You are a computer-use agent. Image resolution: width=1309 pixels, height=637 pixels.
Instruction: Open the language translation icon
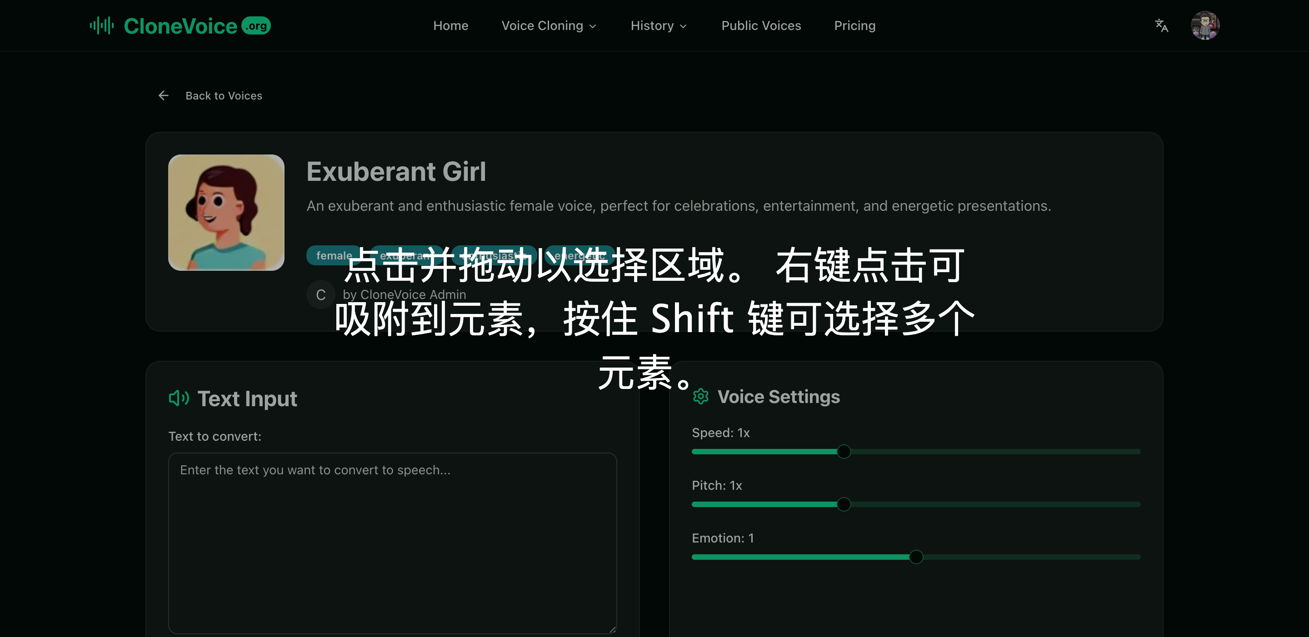pyautogui.click(x=1161, y=25)
